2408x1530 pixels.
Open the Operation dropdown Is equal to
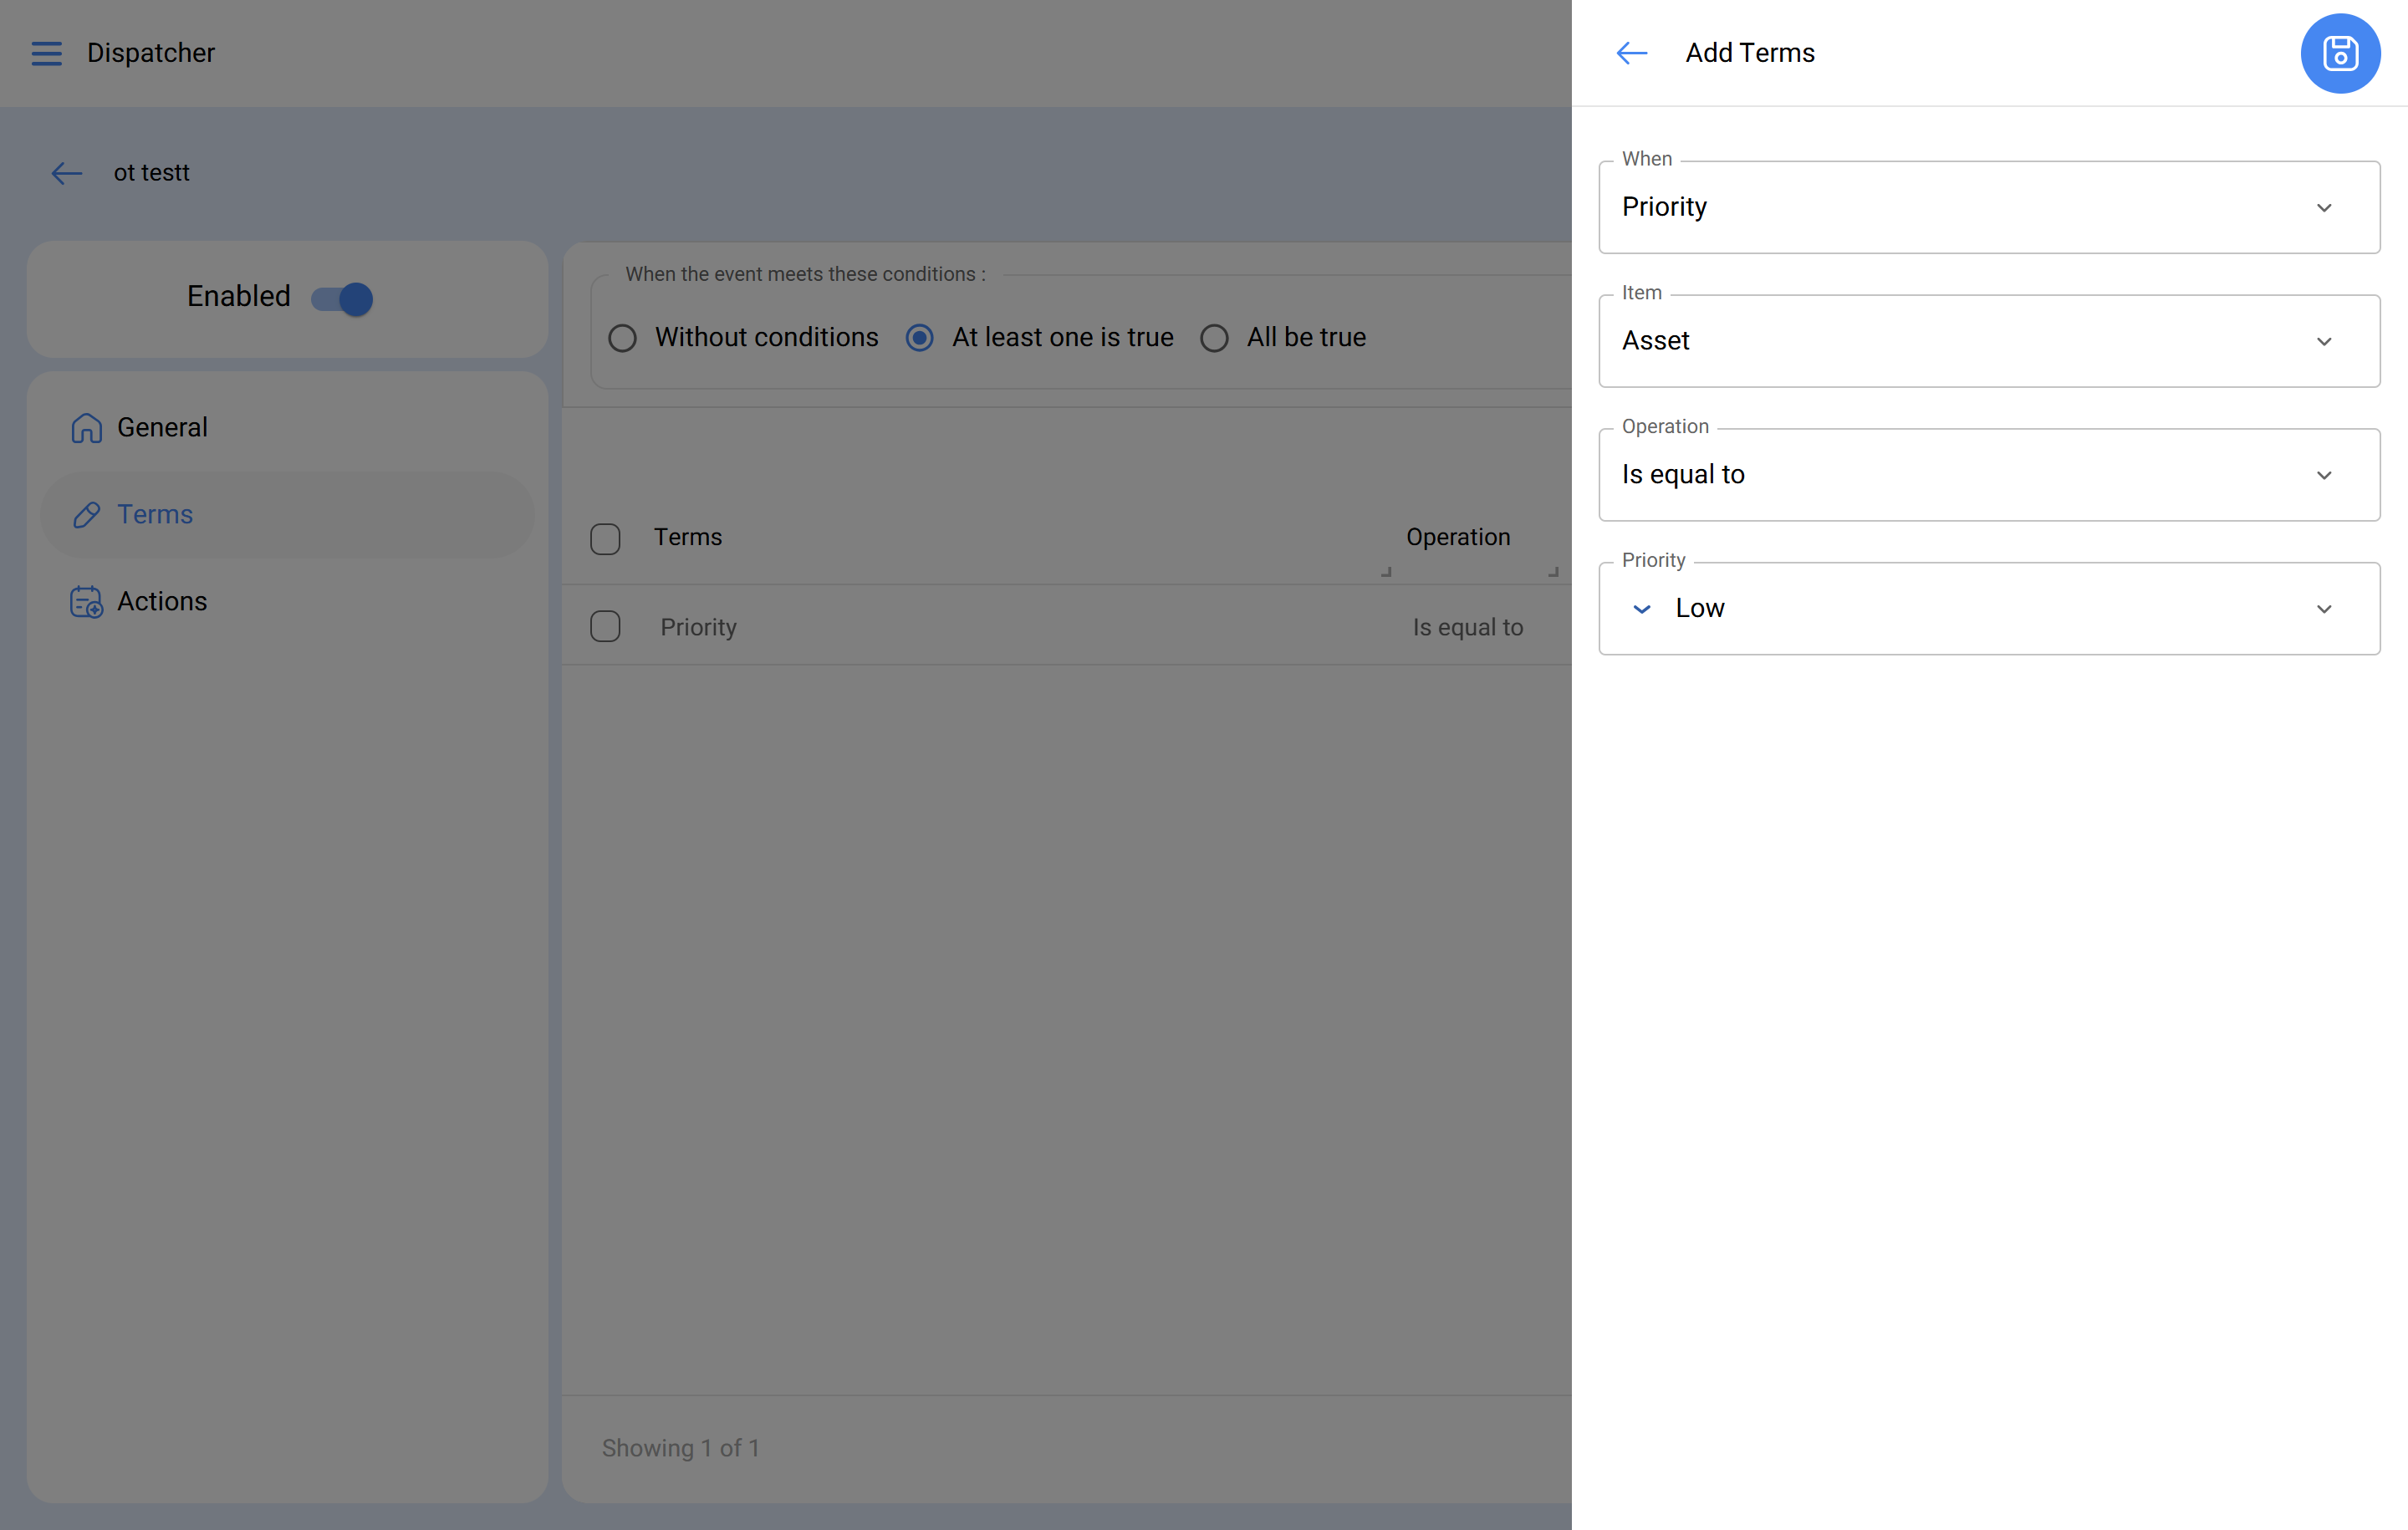pyautogui.click(x=1989, y=475)
